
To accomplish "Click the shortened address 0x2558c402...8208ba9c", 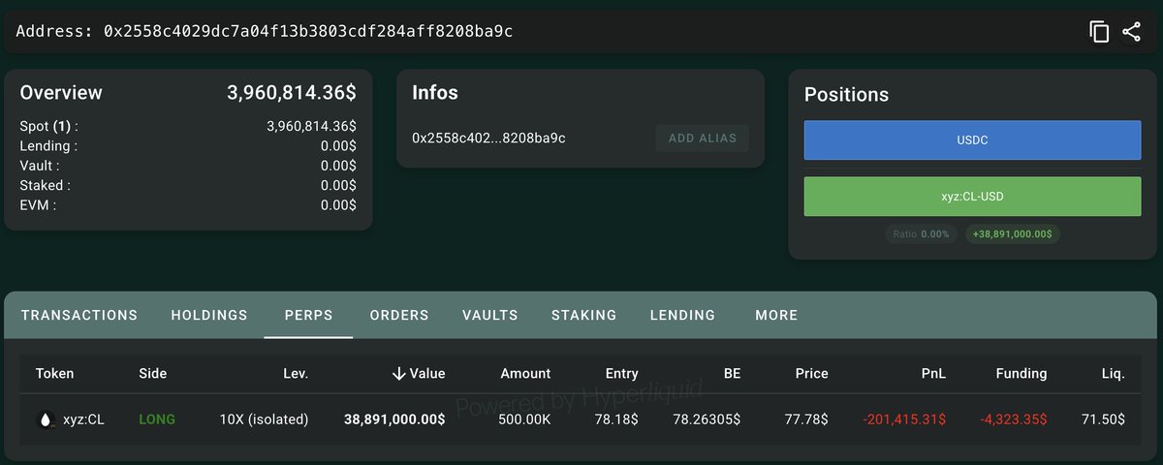I will point(488,138).
